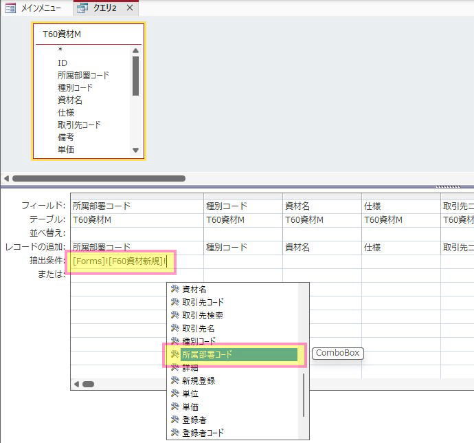Select 単価 in the T60資材M field list
The width and height of the screenshot is (474, 443).
click(66, 149)
